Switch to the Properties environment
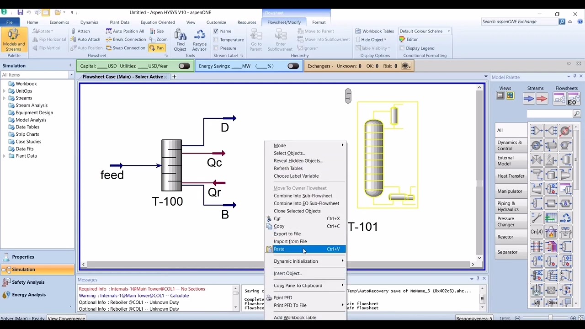 37,257
